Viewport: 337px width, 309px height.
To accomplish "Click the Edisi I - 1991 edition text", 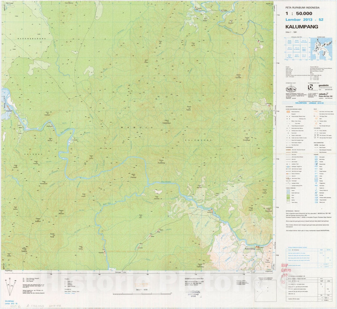I will coord(291,32).
